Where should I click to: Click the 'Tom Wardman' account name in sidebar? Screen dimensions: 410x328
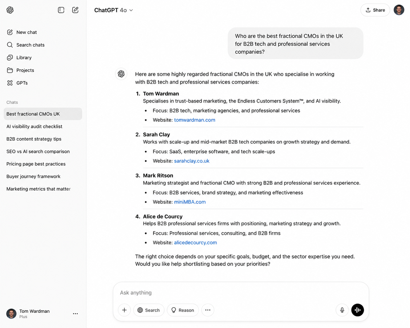pyautogui.click(x=35, y=311)
